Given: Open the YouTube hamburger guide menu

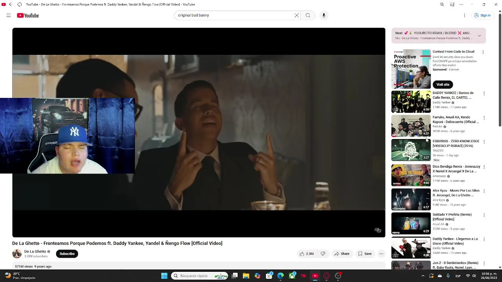Looking at the screenshot, I should tap(8, 15).
